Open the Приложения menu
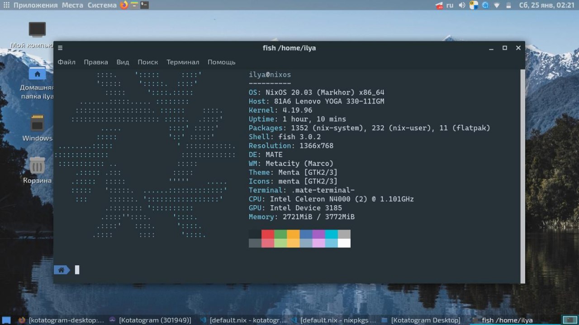 [x=31, y=5]
